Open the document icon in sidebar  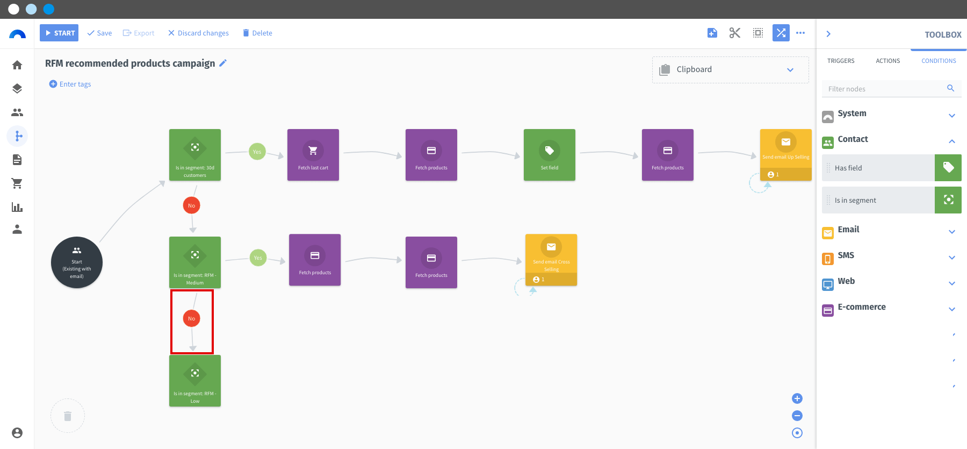point(17,160)
